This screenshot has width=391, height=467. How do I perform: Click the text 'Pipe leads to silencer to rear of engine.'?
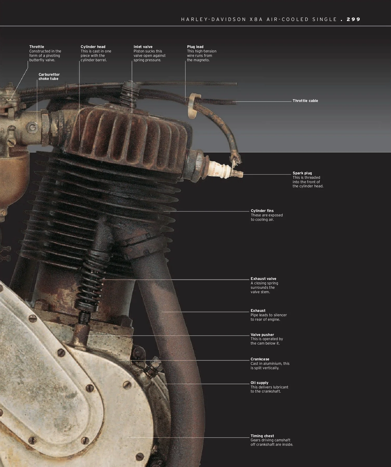[x=269, y=317]
